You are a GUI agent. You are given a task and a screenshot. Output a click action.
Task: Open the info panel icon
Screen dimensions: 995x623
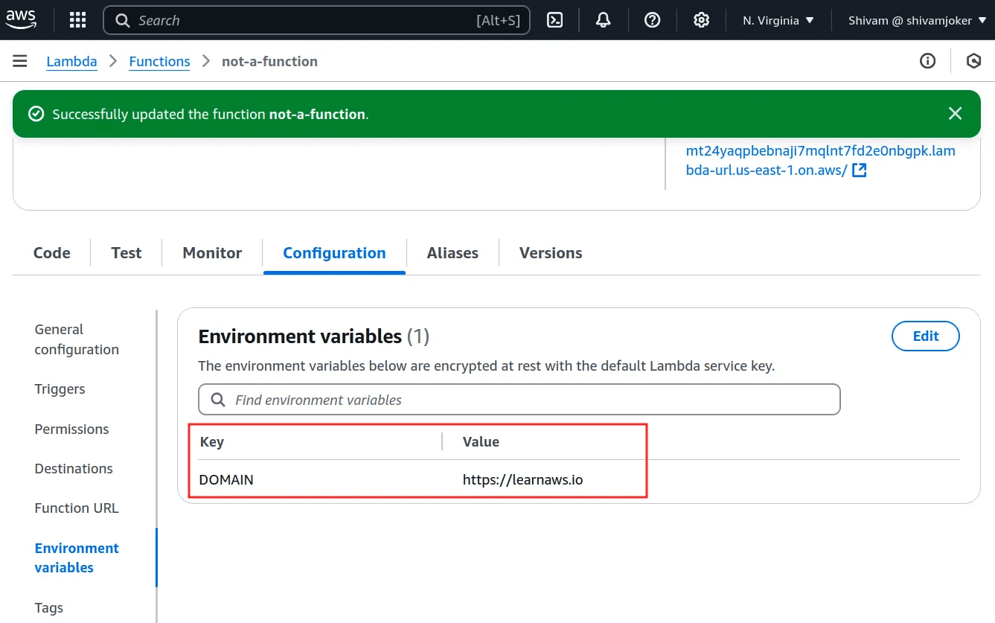(927, 61)
